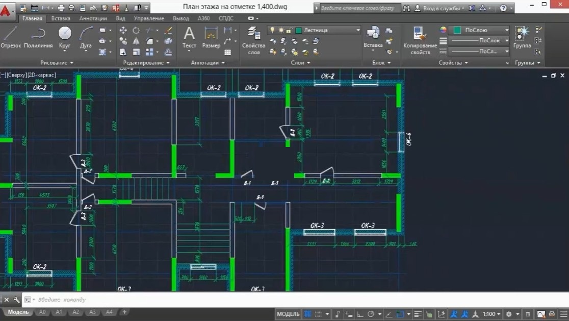Insert a table from Аннотации panel
This screenshot has height=321, width=569.
227,52
